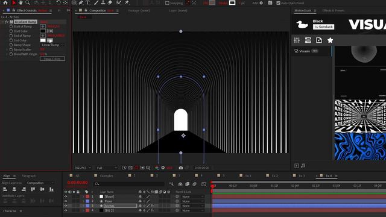This screenshot has height=217, width=386.
Task: Click the Start Color eyedropper
Action: pos(50,31)
